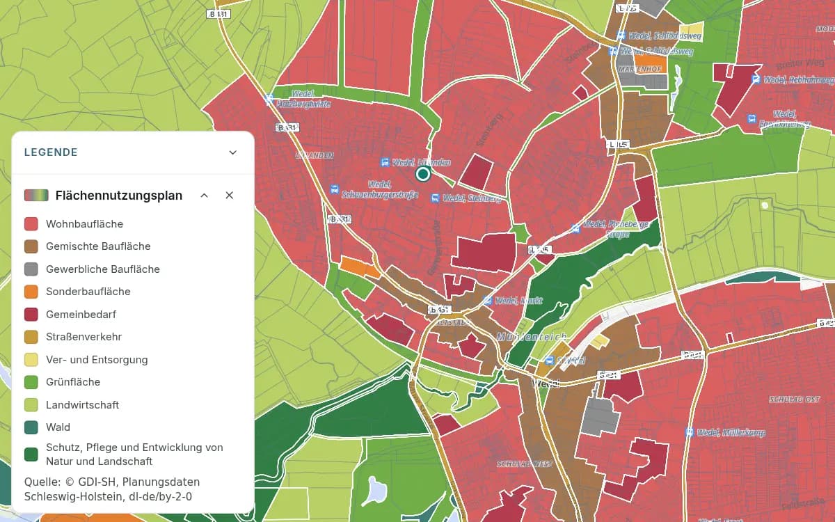Select the dark red Gemeinbedarf swatch
The image size is (835, 522).
pos(31,315)
